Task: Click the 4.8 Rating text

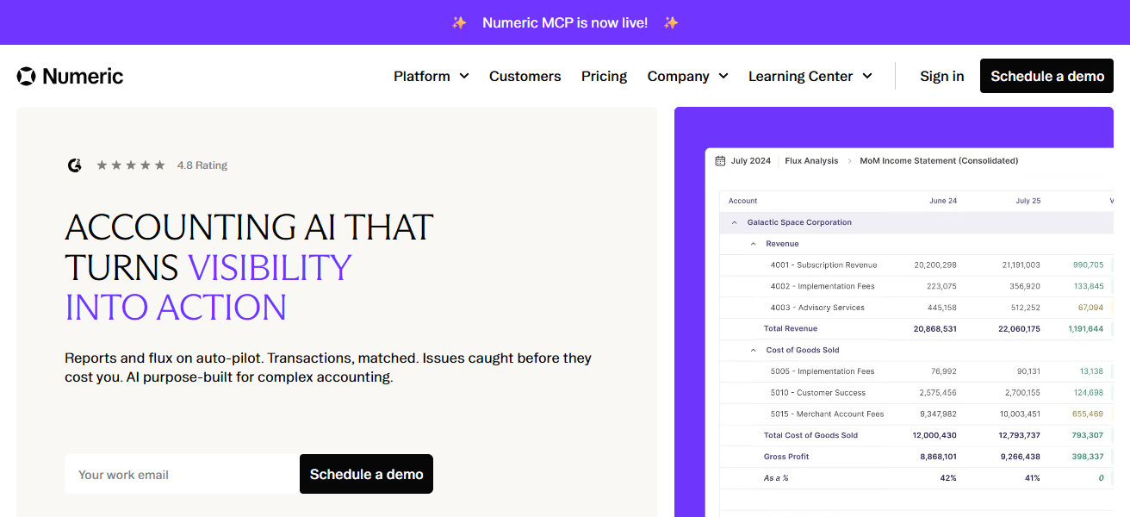Action: [x=202, y=165]
